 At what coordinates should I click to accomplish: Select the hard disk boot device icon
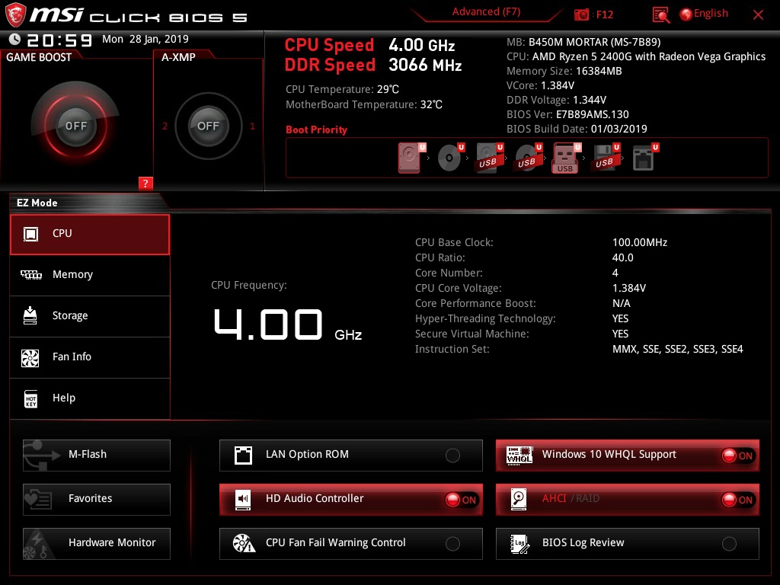click(410, 158)
